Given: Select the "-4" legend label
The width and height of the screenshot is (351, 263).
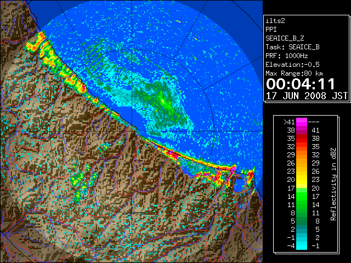Looking at the screenshot, I should 291,246.
